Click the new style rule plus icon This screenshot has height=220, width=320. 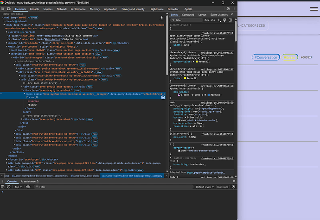[x=219, y=20]
